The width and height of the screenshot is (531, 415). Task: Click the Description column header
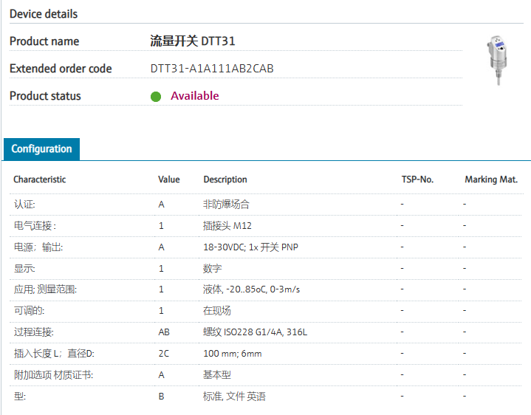click(225, 179)
